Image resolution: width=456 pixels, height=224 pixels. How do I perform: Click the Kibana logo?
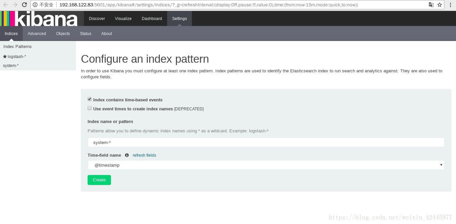(x=39, y=18)
